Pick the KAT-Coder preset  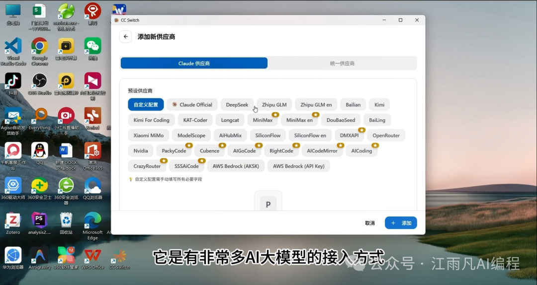195,120
